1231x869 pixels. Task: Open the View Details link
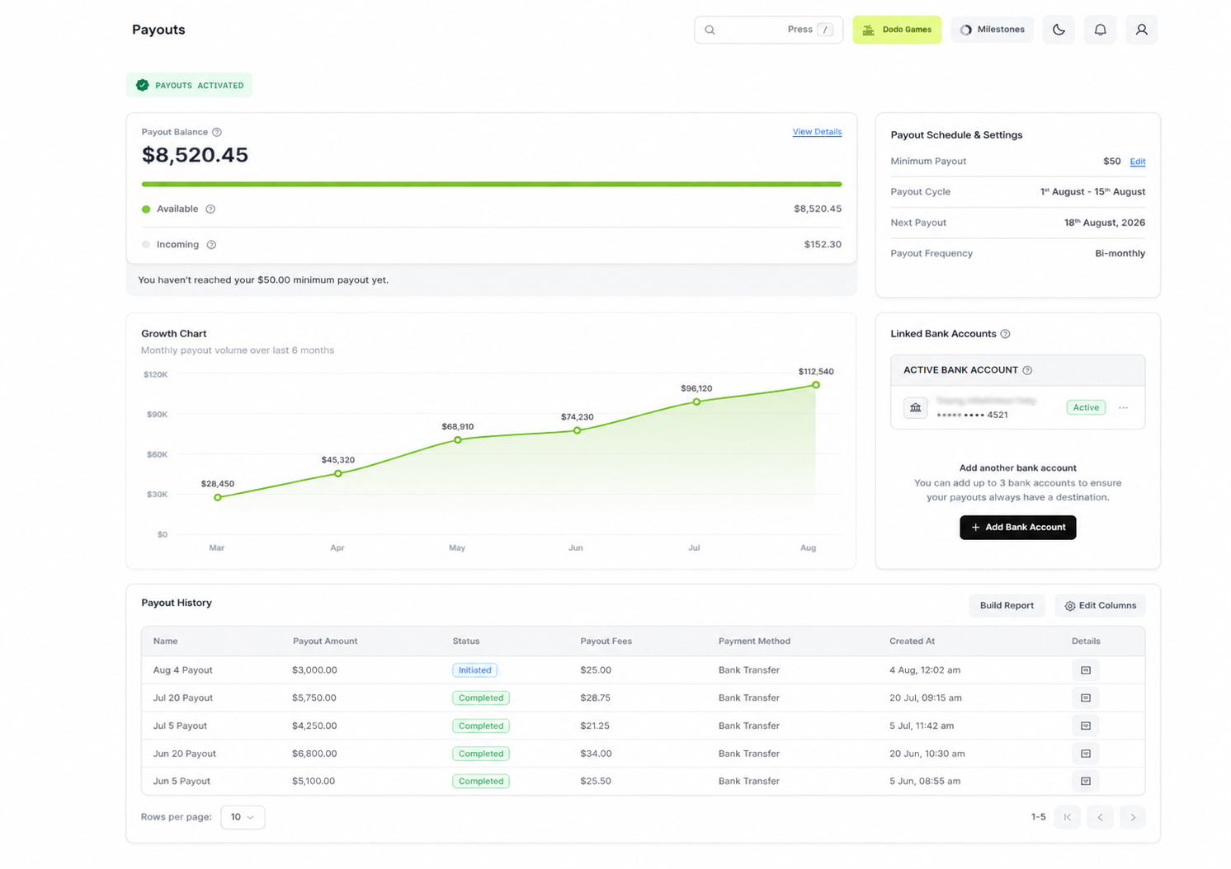point(817,132)
